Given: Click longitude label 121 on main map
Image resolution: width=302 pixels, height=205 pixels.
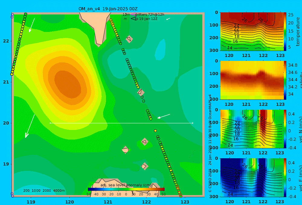Looking at the screenshot, I should tap(108, 202).
